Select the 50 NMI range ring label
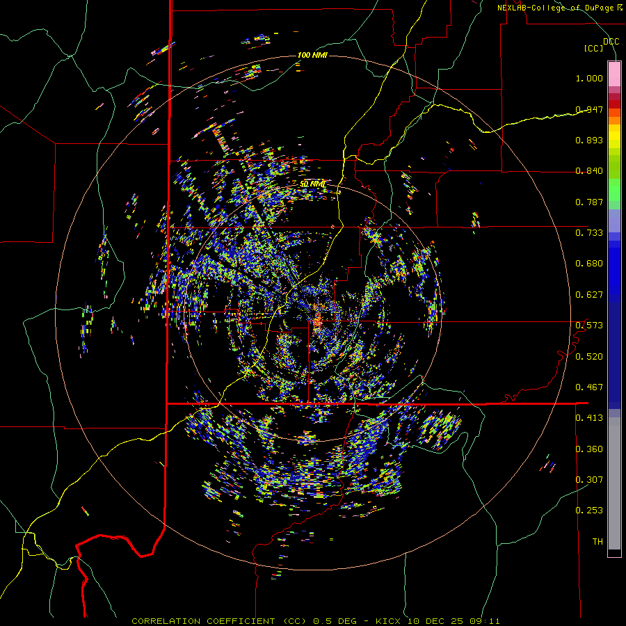Viewport: 626px width, 626px height. point(312,184)
